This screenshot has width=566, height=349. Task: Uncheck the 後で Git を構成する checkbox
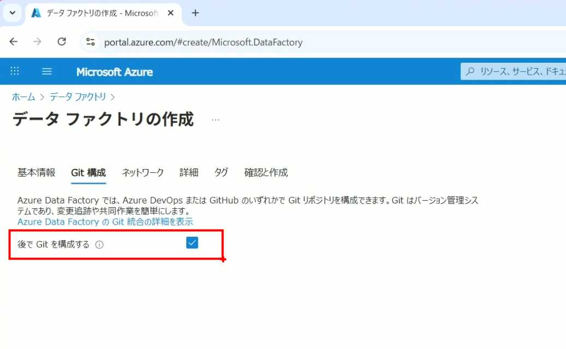tap(192, 243)
